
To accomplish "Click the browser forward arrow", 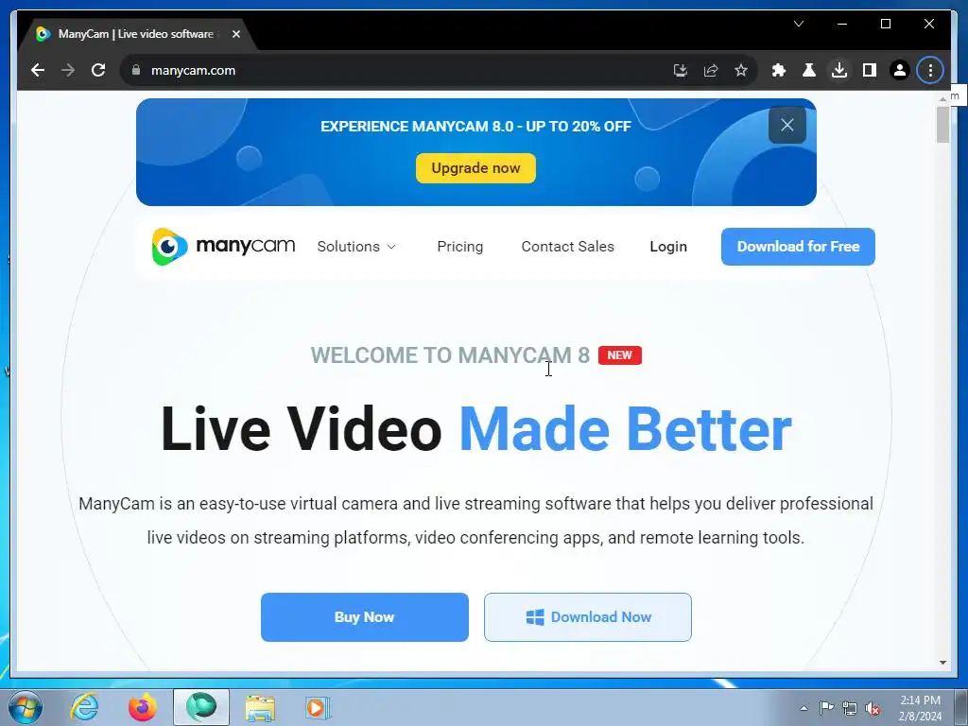I will pyautogui.click(x=68, y=70).
